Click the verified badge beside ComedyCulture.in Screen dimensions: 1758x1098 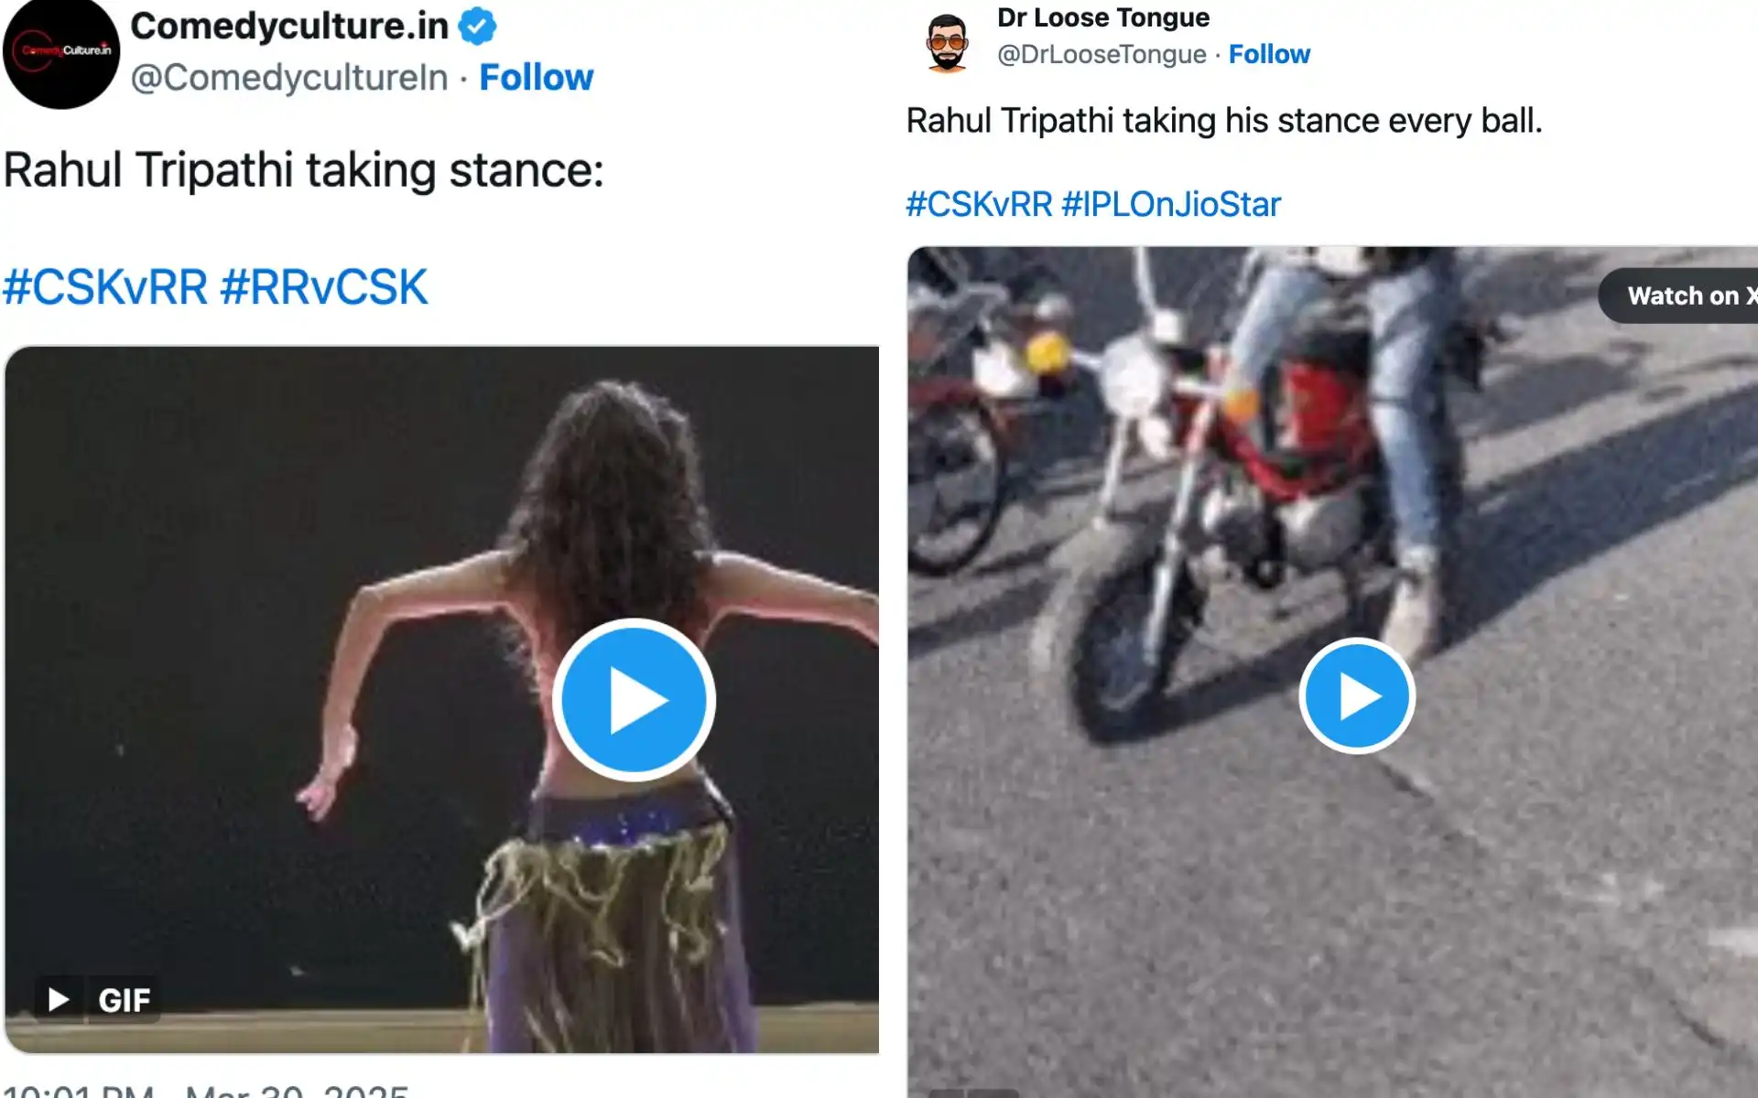click(x=476, y=26)
